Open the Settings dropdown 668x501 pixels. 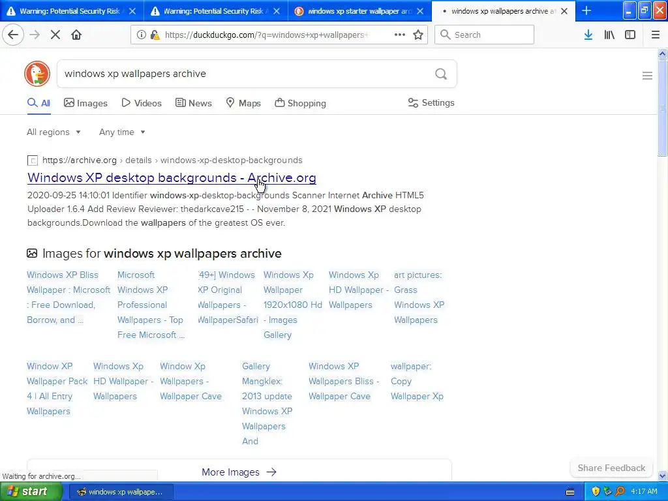(x=431, y=102)
